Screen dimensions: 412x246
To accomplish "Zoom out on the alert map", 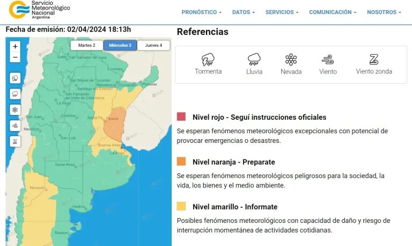I will click(x=15, y=57).
